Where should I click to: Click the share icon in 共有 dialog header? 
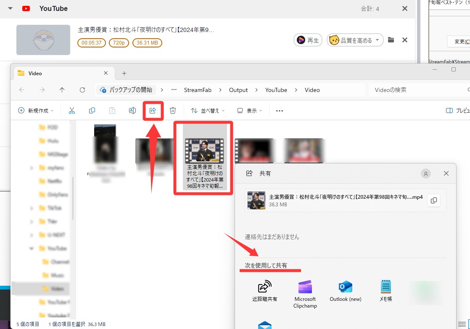(249, 173)
